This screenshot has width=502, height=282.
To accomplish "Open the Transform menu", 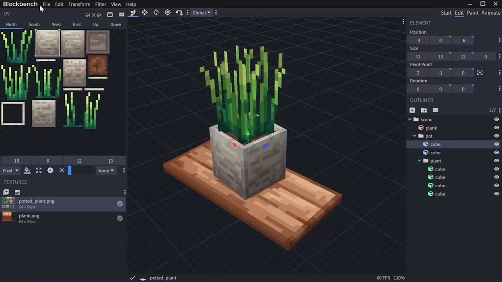I will (x=79, y=4).
